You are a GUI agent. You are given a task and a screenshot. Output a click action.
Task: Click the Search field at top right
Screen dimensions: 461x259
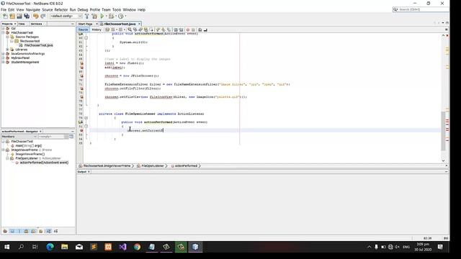(421, 9)
